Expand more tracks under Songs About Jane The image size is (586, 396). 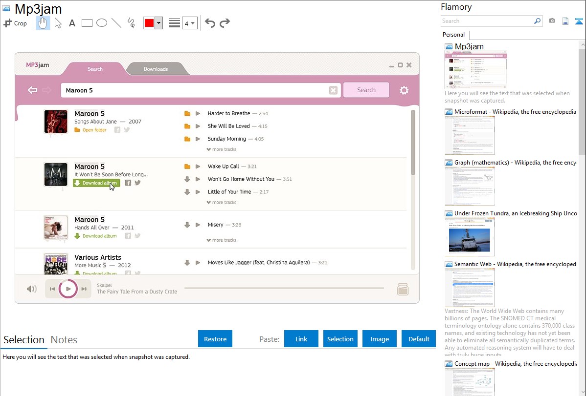tap(222, 149)
